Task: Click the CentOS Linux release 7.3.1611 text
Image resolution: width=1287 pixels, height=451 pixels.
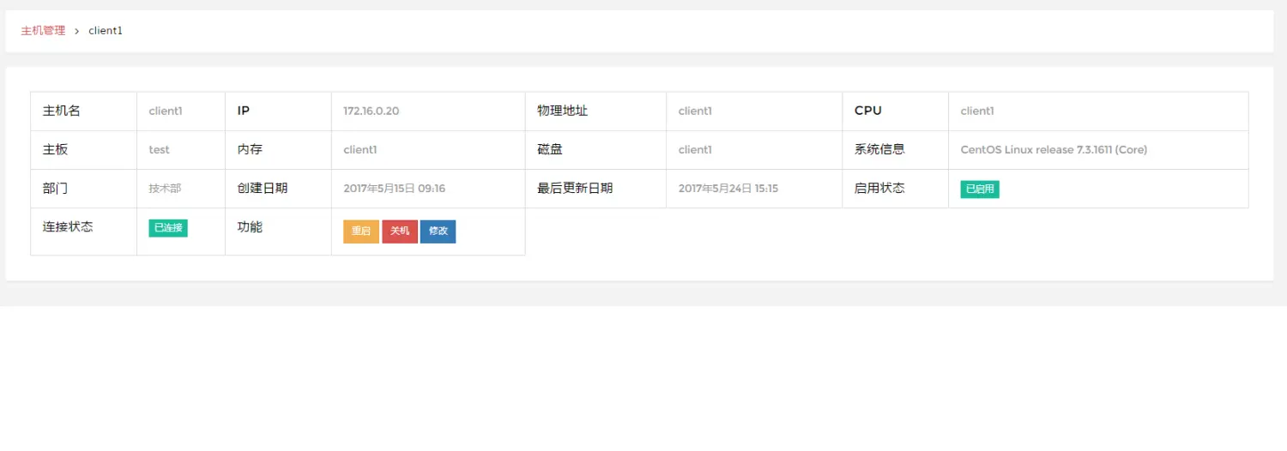Action: pyautogui.click(x=1054, y=150)
